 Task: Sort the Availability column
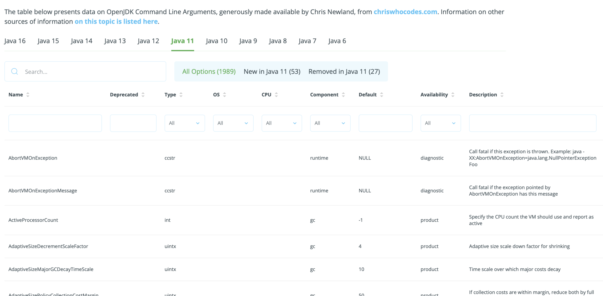(x=453, y=95)
